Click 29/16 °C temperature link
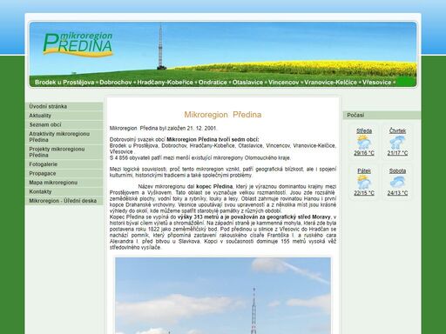This screenshot has width=446, height=334. [x=364, y=153]
